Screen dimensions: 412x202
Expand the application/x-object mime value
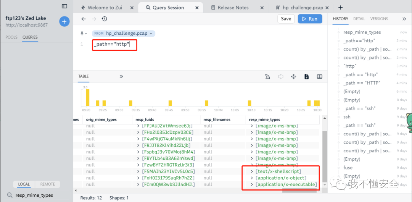coord(252,178)
